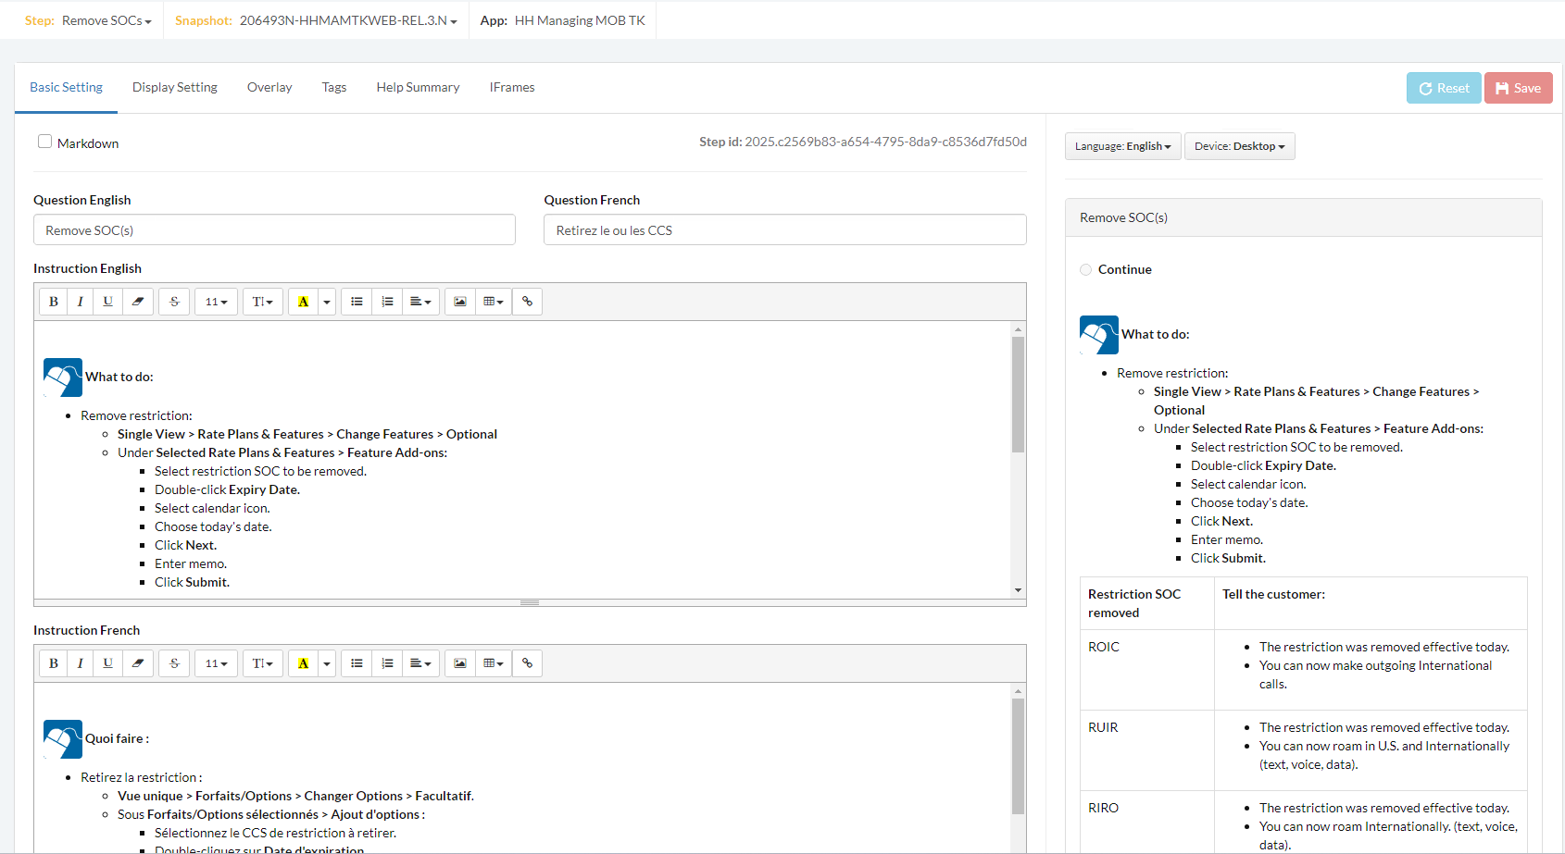
Task: Insert picture in Instruction French editor
Action: (x=460, y=663)
